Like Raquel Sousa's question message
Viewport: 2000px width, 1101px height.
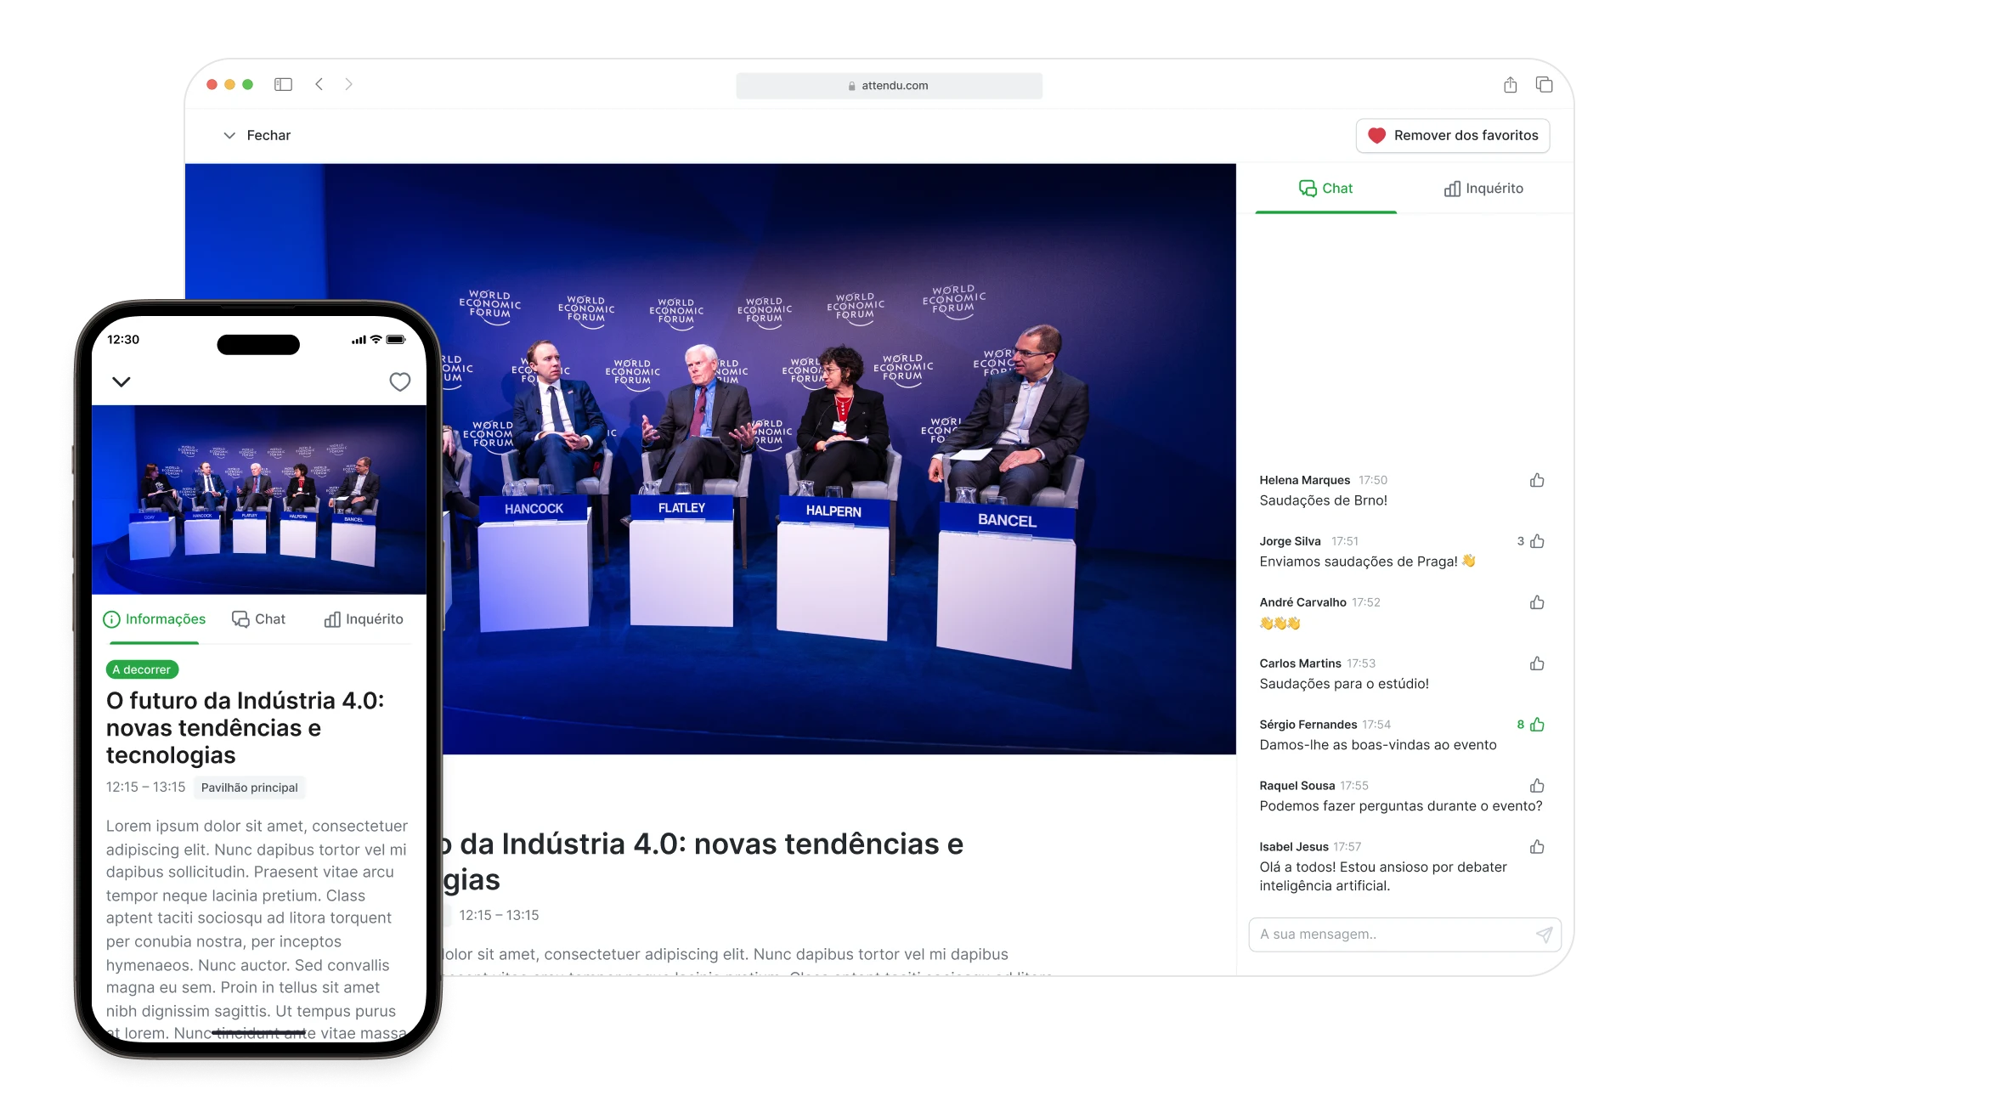tap(1537, 787)
